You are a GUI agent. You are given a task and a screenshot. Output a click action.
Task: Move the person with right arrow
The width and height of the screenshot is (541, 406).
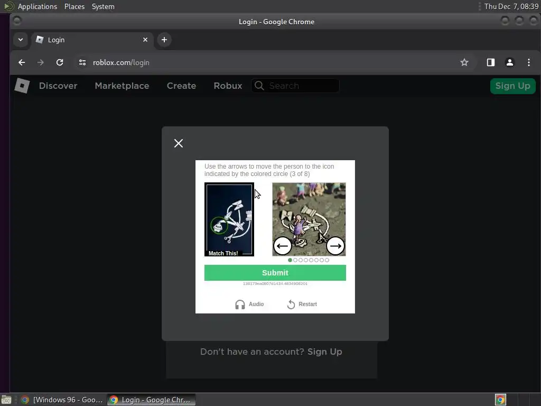pyautogui.click(x=335, y=246)
